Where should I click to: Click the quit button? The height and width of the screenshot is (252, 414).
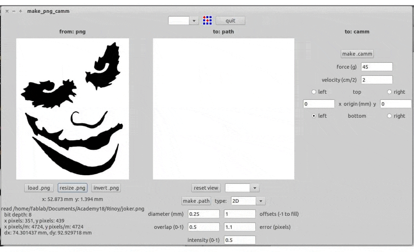click(x=230, y=21)
